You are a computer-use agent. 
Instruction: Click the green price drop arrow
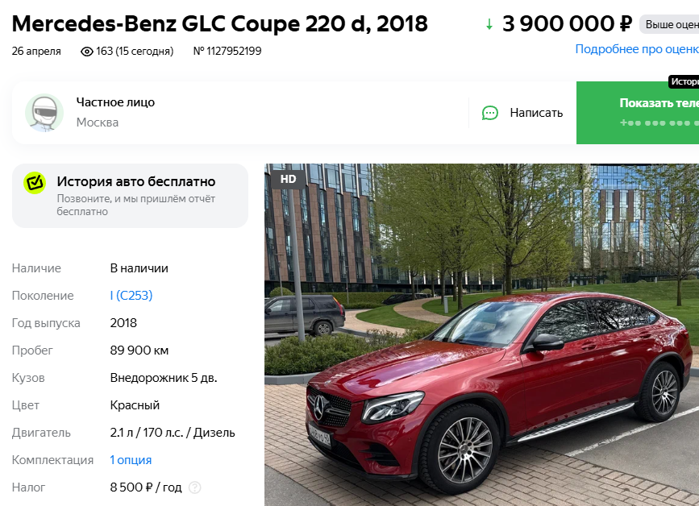point(489,24)
